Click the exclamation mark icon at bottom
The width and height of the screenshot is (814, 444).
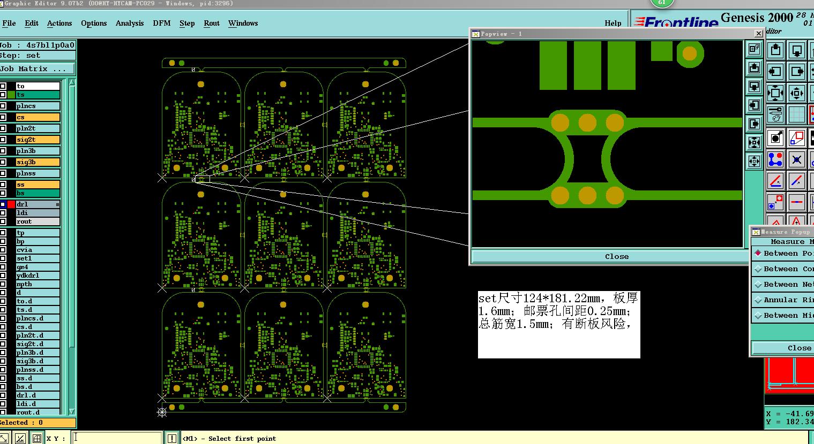tap(171, 439)
